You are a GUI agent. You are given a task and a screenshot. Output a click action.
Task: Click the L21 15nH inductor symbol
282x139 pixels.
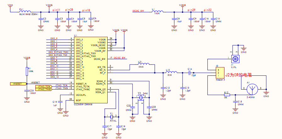144,64
